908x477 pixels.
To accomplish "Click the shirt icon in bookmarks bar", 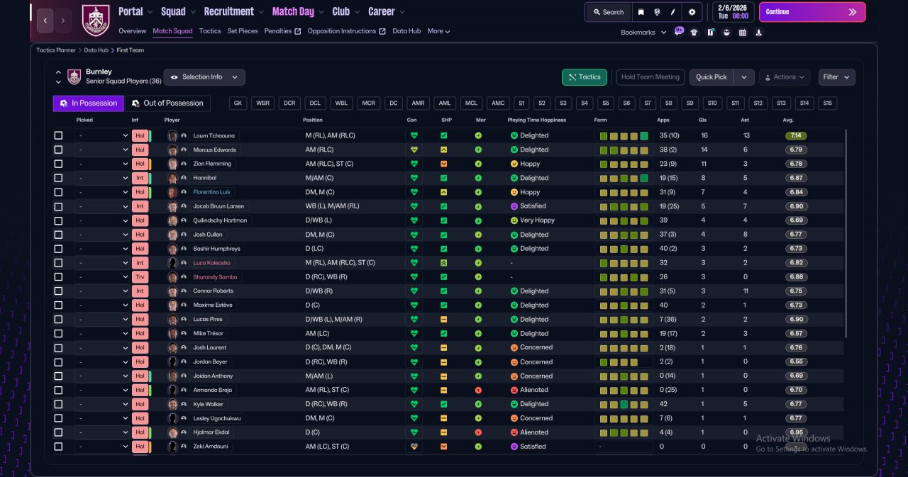I will 694,32.
